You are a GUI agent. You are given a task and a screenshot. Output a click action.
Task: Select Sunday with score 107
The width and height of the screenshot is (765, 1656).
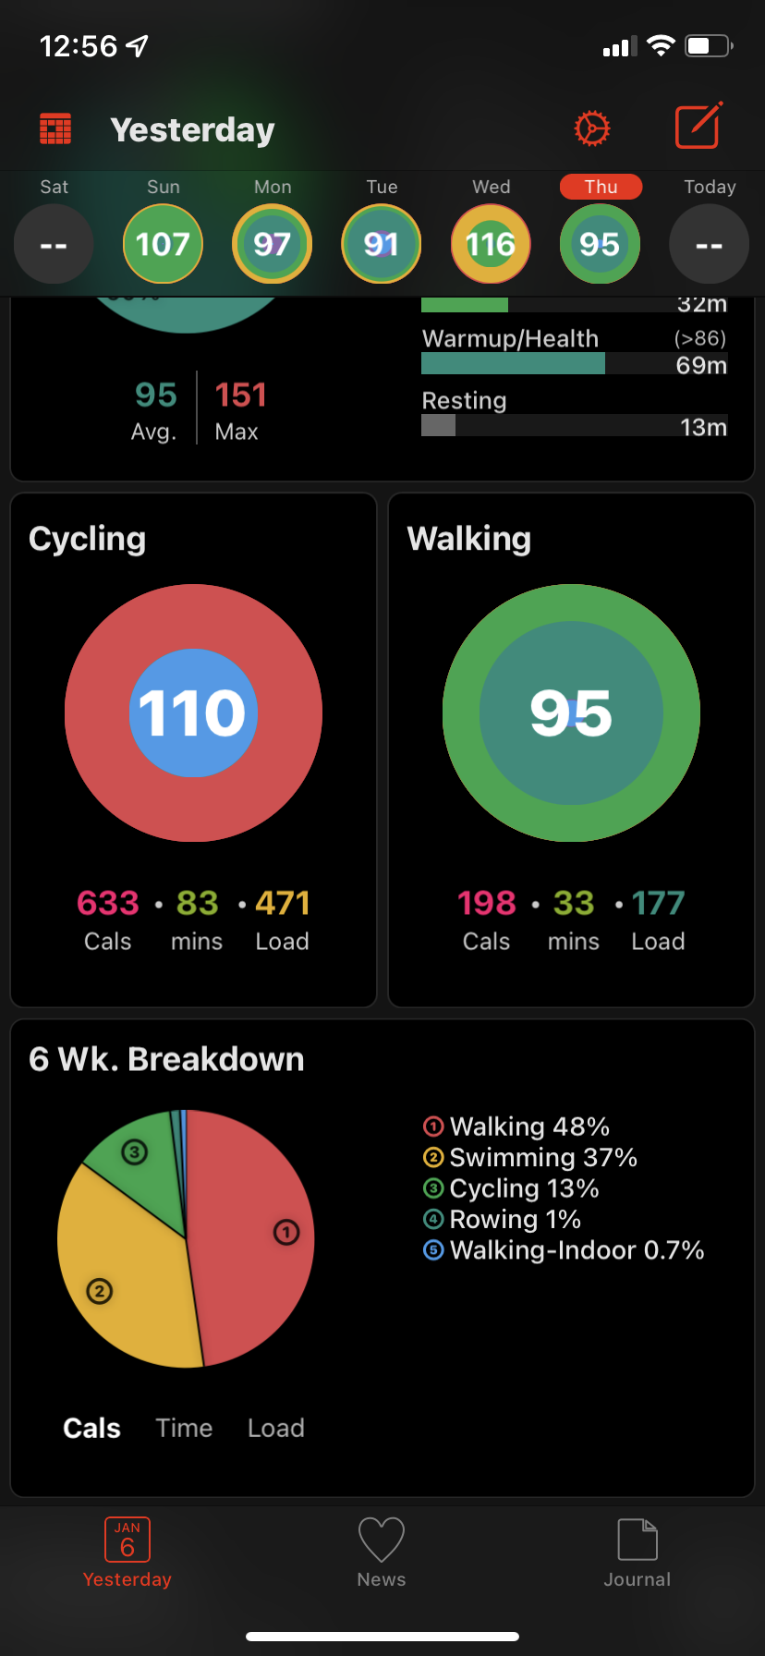[x=163, y=244]
